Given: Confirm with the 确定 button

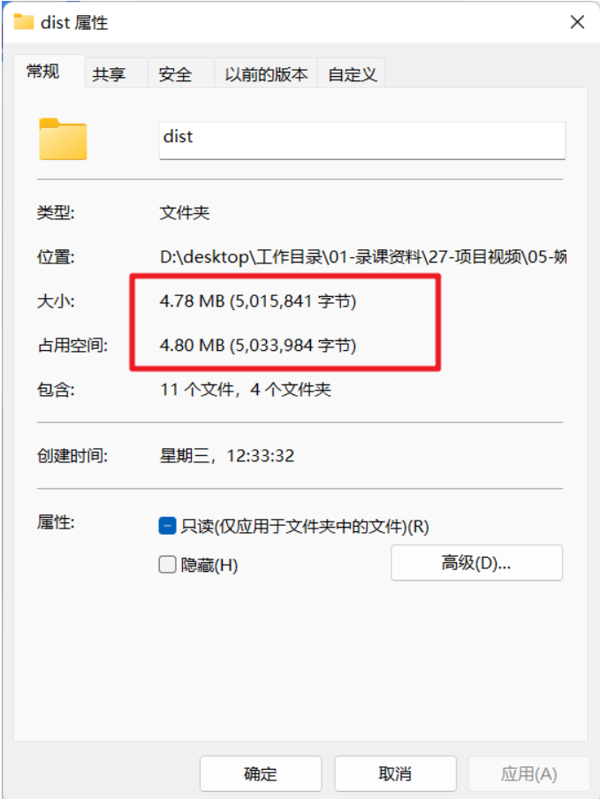Looking at the screenshot, I should tap(261, 774).
